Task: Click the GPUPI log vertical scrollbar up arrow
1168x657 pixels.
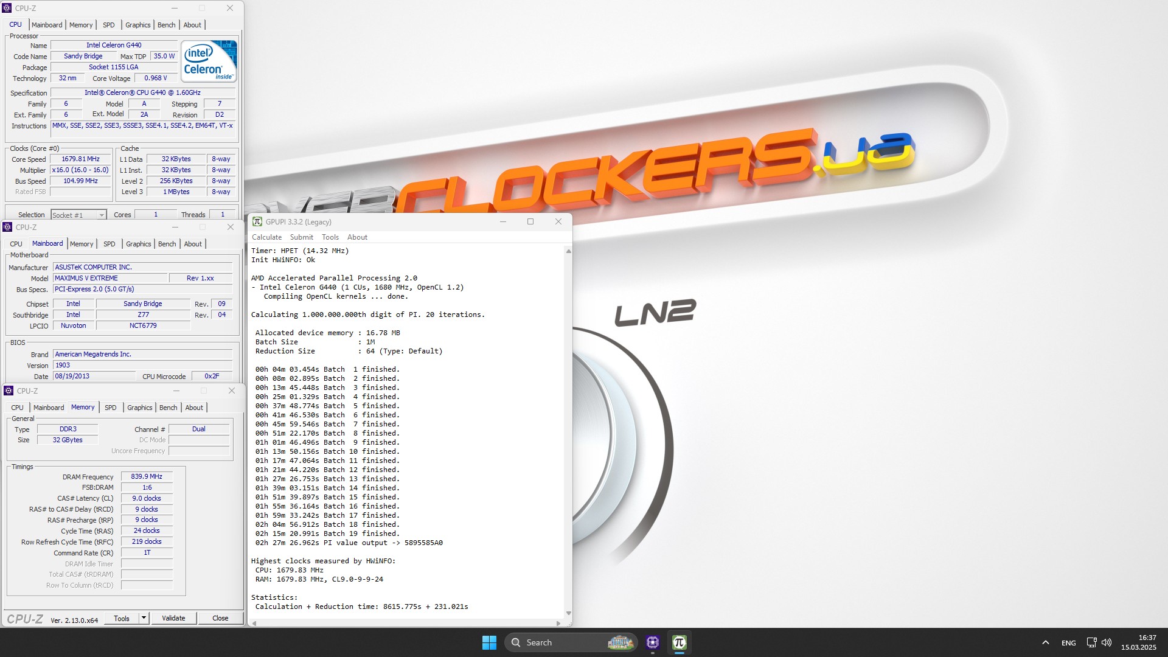Action: [568, 251]
